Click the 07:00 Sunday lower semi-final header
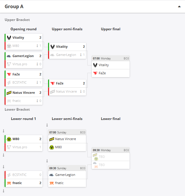 click(67, 133)
